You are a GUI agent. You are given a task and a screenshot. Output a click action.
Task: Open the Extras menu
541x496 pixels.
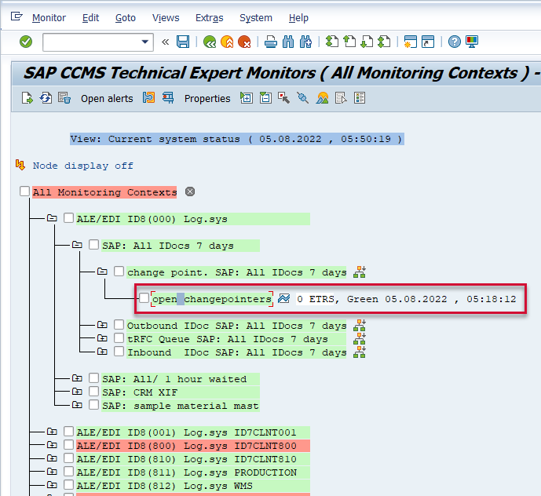click(210, 17)
